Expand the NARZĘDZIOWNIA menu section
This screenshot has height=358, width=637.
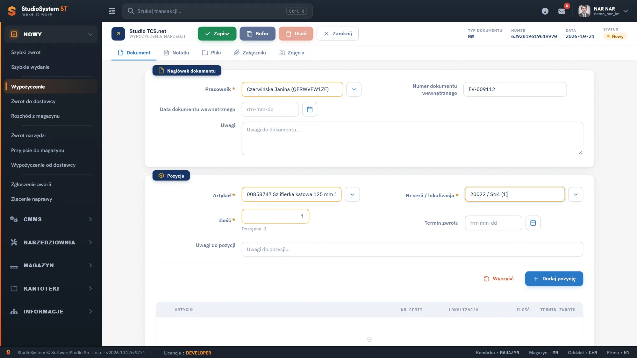coord(51,242)
